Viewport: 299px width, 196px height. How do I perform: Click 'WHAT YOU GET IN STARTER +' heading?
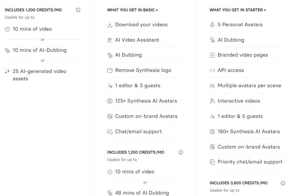coord(238,10)
